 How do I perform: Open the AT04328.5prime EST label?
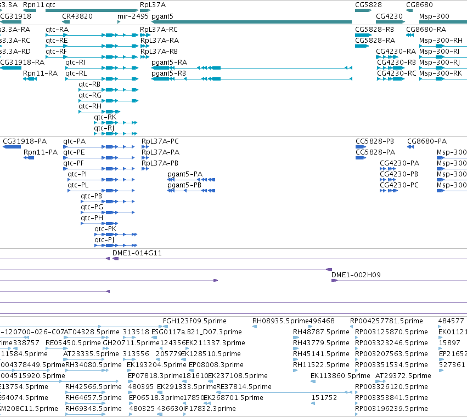[92, 332]
